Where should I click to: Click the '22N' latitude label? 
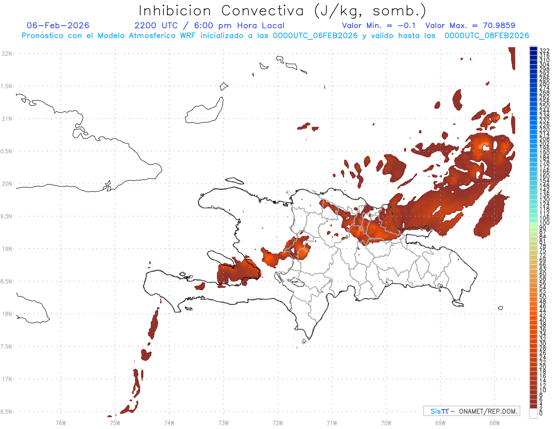click(7, 54)
